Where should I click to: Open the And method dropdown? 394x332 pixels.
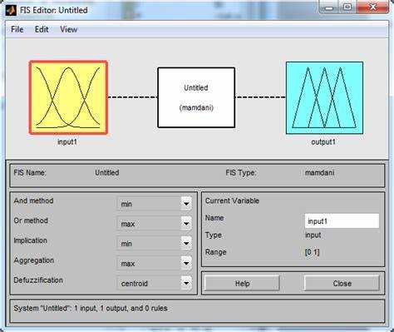pos(155,204)
